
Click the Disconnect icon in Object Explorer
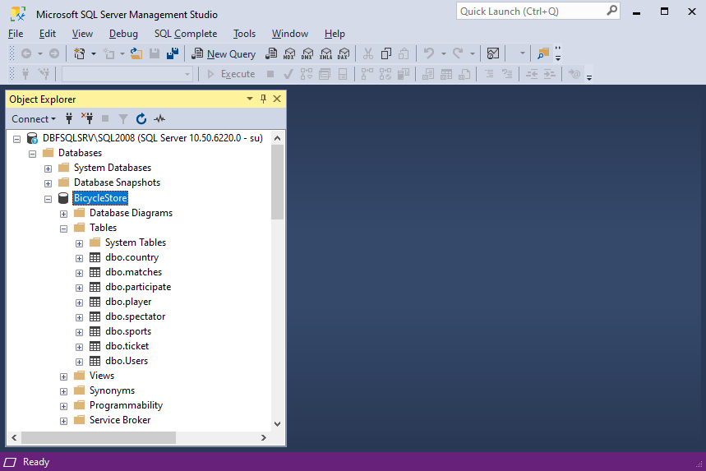[87, 119]
